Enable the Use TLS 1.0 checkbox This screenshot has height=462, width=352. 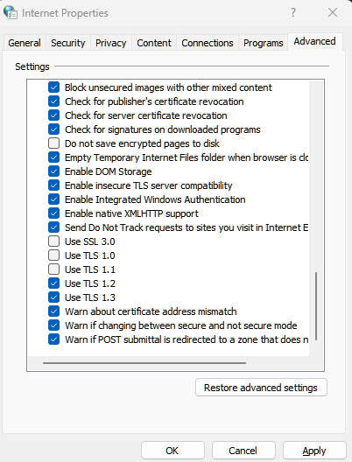pyautogui.click(x=53, y=255)
